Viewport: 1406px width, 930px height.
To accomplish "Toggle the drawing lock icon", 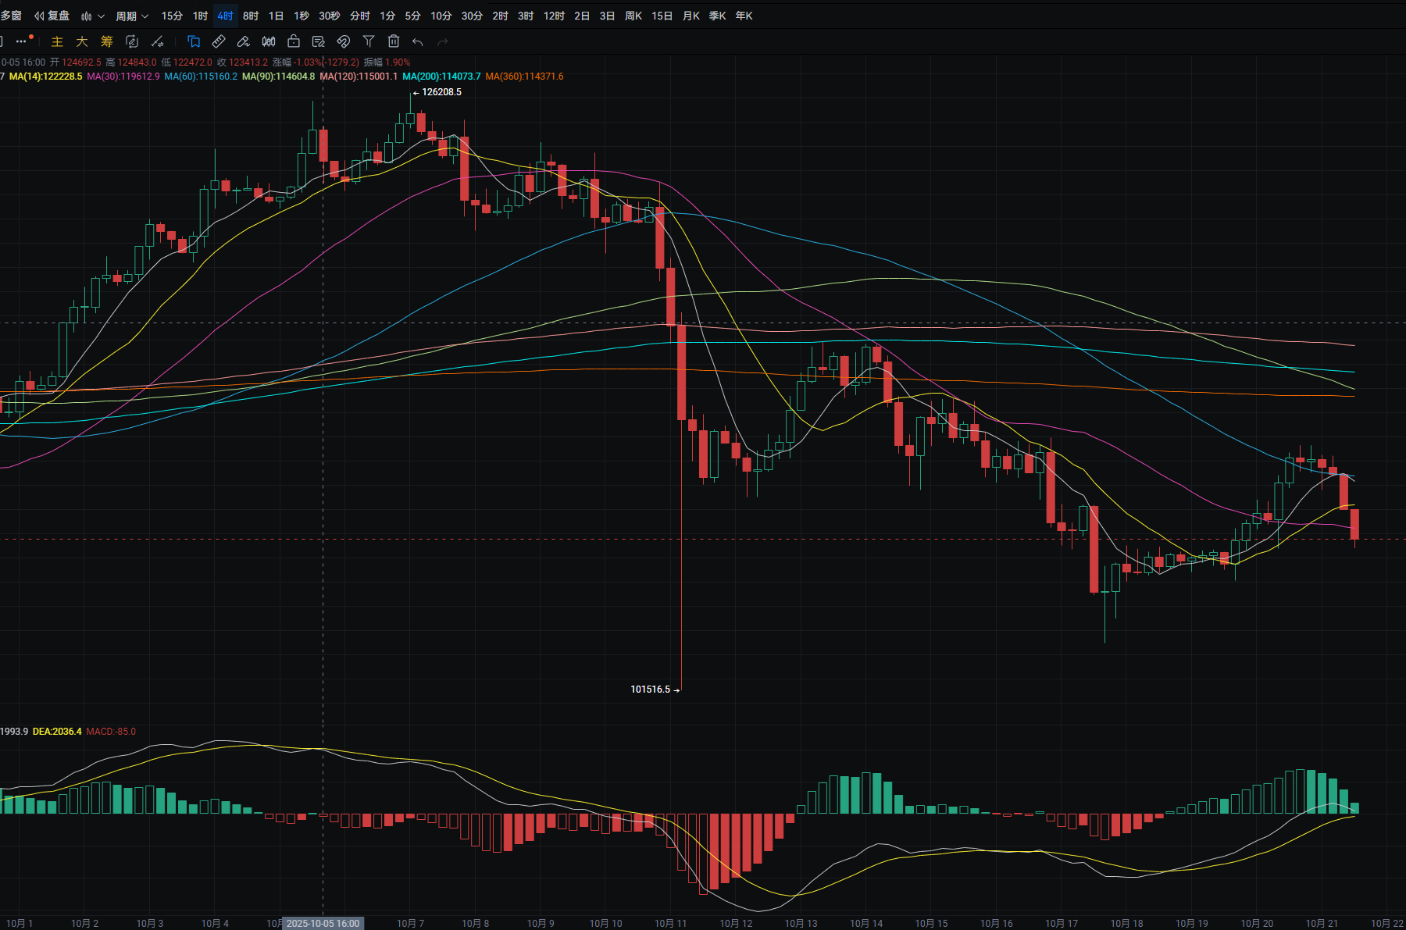I will pos(294,41).
